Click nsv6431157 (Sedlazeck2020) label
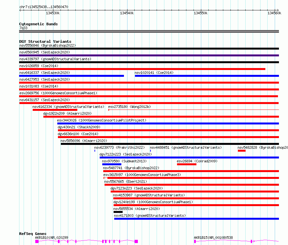 tap(45, 100)
